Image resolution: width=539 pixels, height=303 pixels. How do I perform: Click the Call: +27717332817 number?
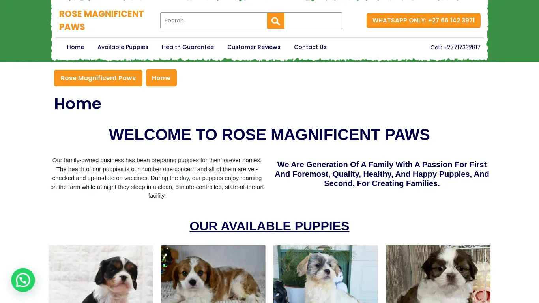point(455,47)
